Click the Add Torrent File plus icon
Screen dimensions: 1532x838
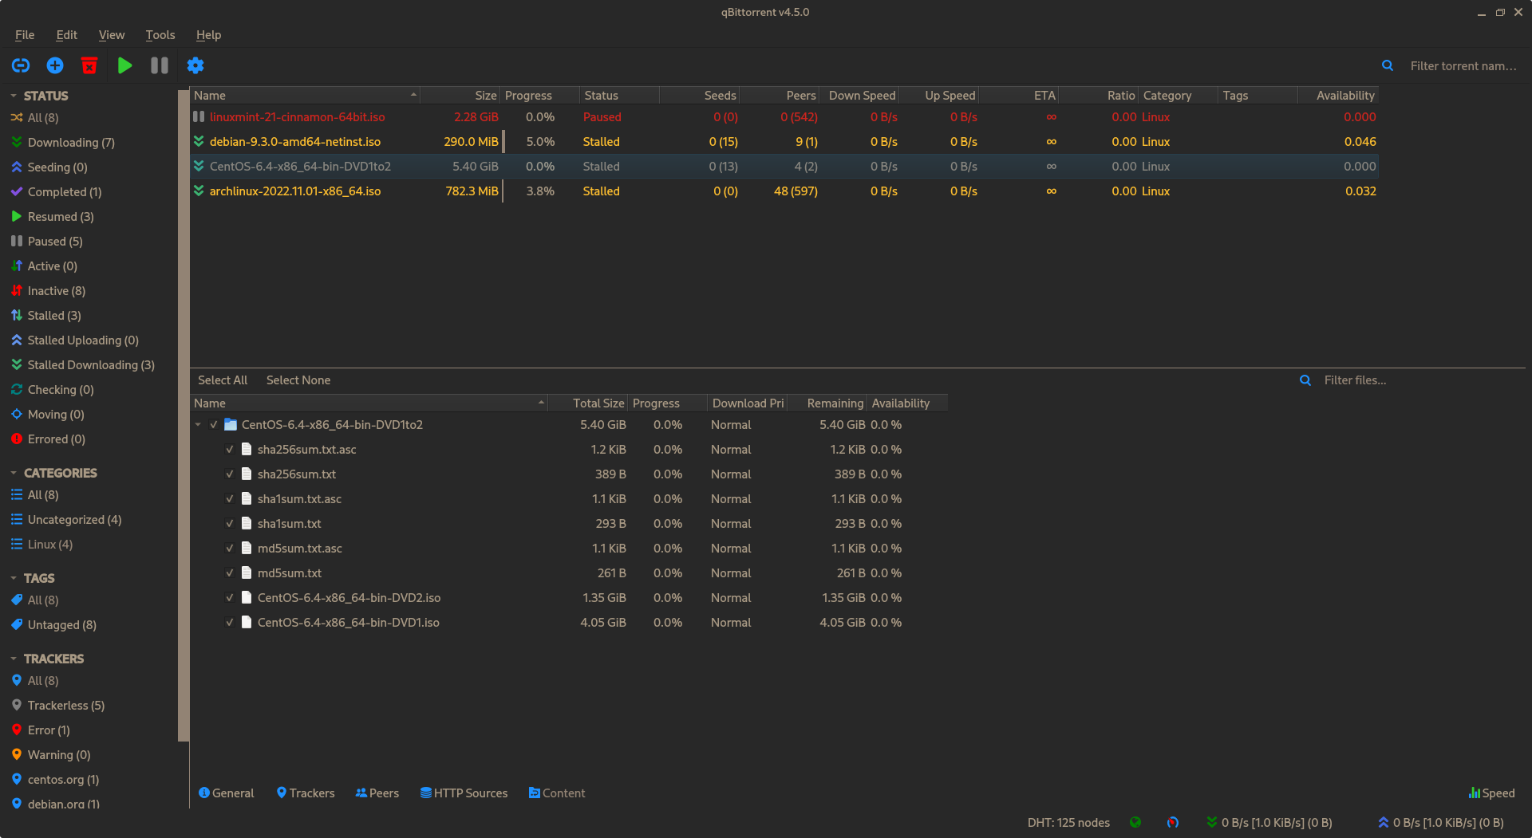(x=55, y=65)
